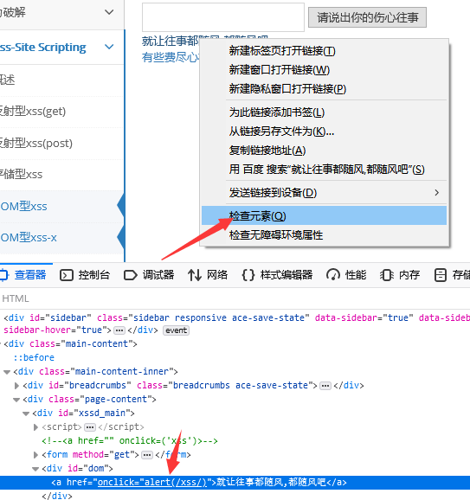Select the 用 百度 搜索 menu entry

[324, 170]
